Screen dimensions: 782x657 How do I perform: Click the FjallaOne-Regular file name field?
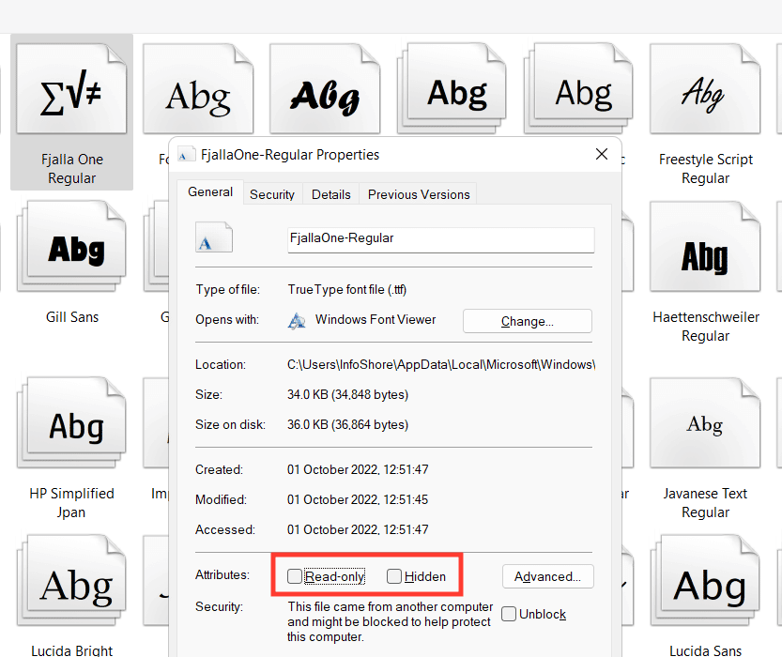(440, 239)
